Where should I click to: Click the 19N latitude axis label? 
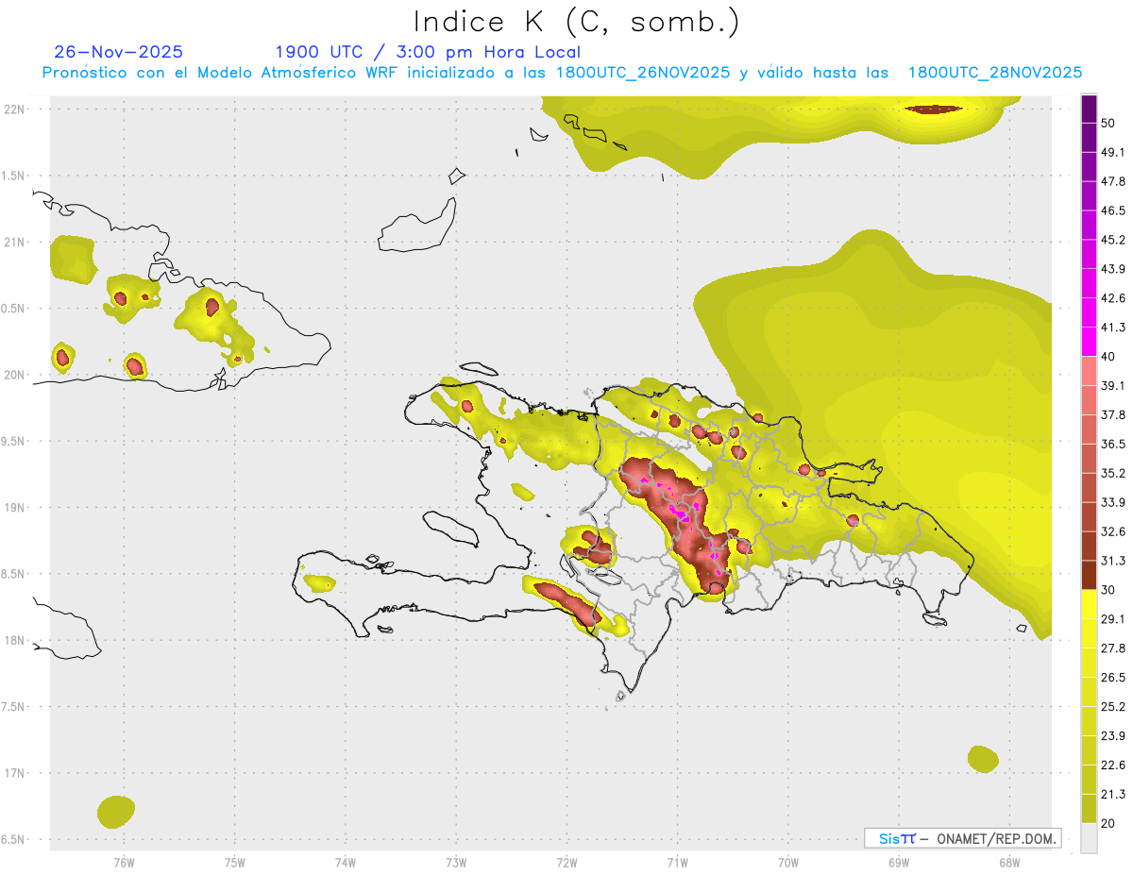14,508
